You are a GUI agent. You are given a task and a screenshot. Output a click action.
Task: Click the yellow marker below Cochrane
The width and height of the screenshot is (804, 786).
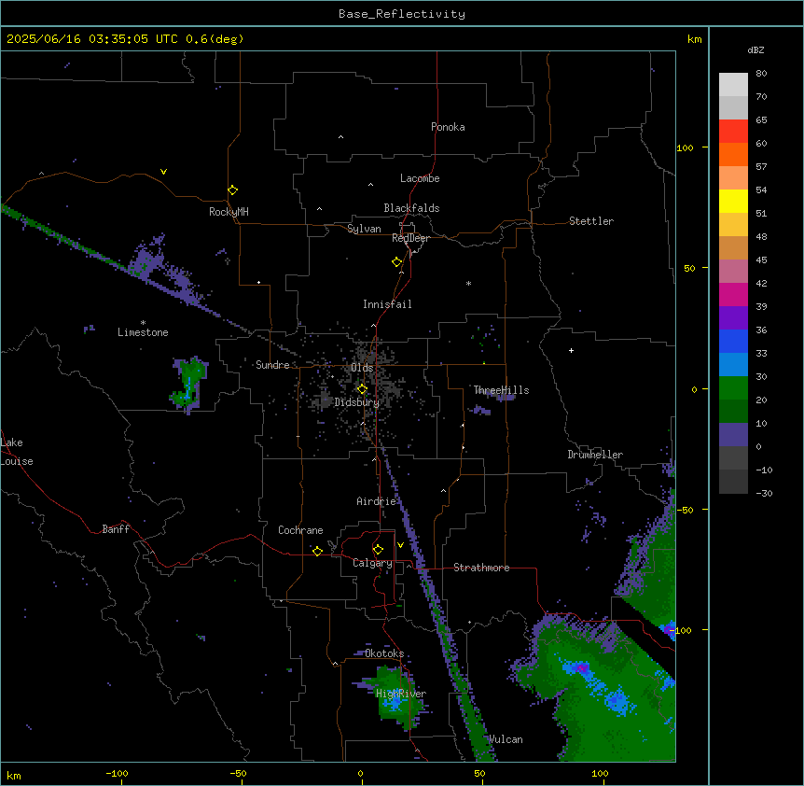tap(317, 551)
